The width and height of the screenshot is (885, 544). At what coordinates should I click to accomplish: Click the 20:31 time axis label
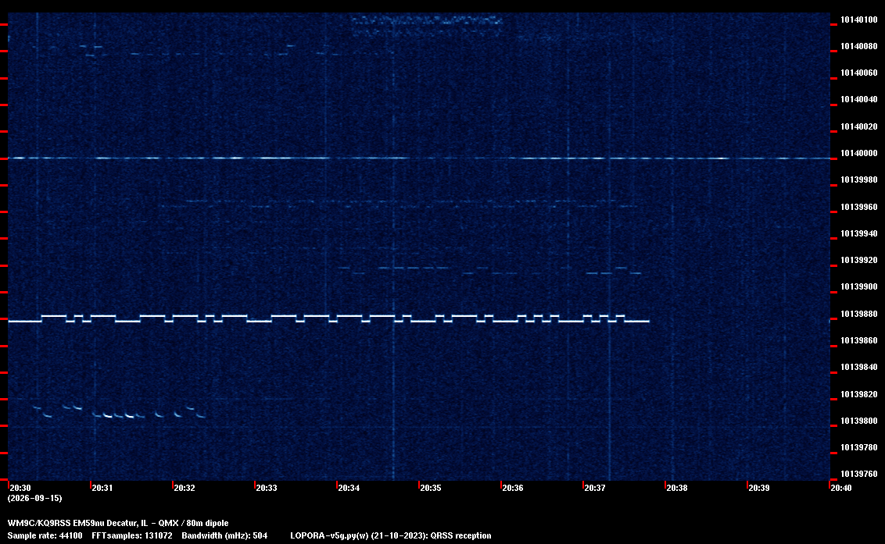(x=102, y=488)
